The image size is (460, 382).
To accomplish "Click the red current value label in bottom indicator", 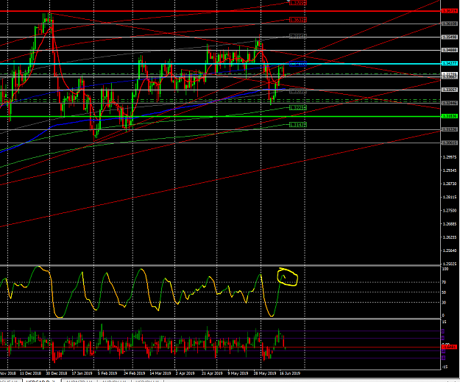I will point(450,347).
